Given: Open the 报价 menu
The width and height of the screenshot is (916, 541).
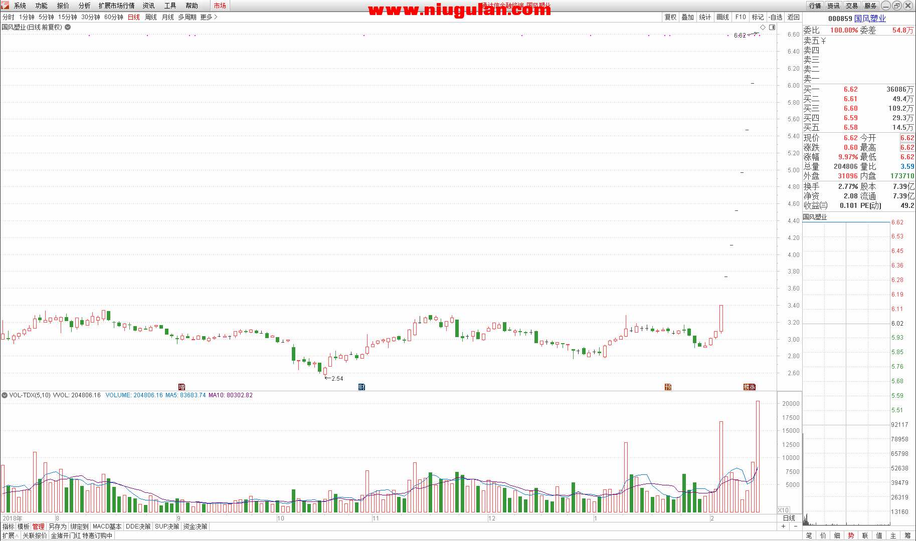Looking at the screenshot, I should click(x=63, y=6).
